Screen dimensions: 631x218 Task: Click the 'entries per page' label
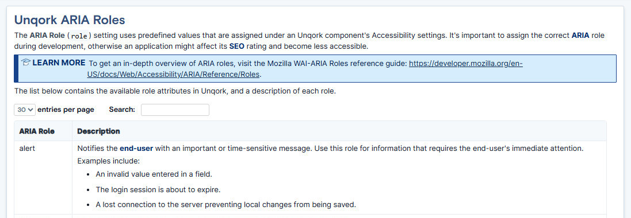point(66,110)
